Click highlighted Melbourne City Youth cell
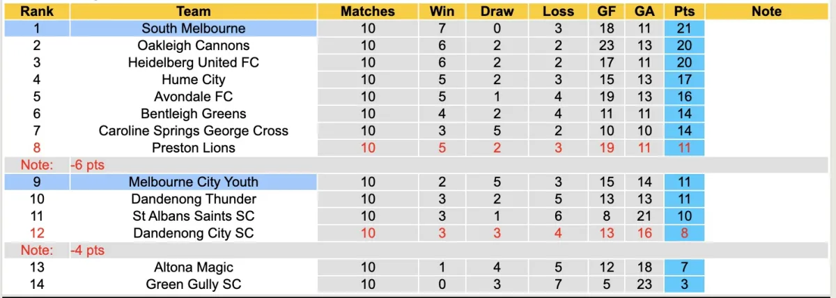 coord(193,182)
